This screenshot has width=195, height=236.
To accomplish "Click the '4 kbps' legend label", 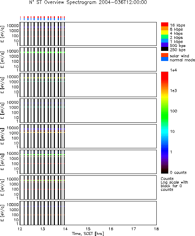I will coord(176,34).
